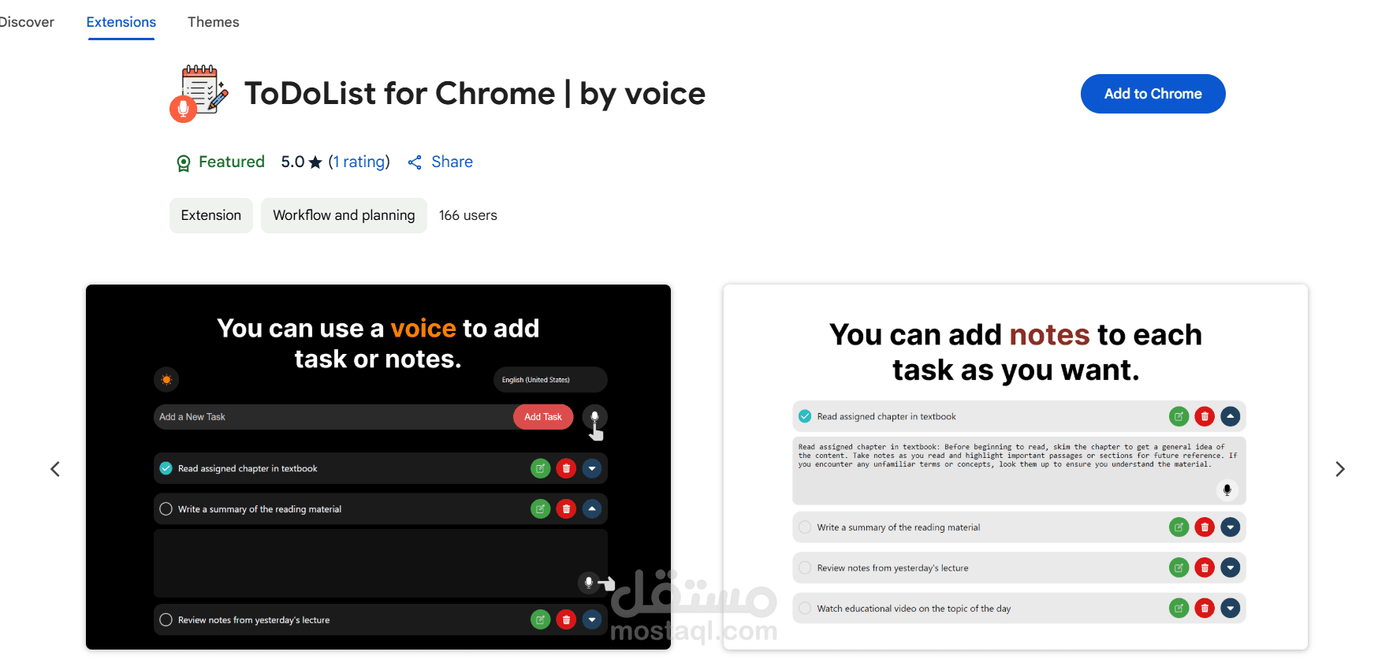Select the Extensions tab
Viewport: 1389px width, 659px height.
121,22
